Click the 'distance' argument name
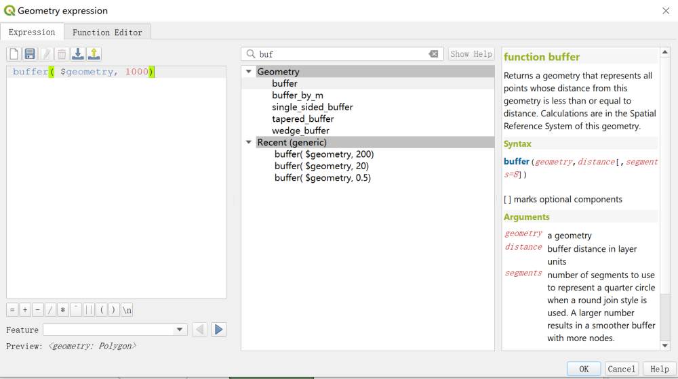 click(x=523, y=247)
